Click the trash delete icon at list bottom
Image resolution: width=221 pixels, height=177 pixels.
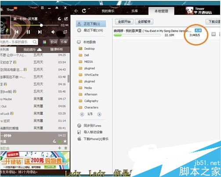pyautogui.click(x=66, y=148)
